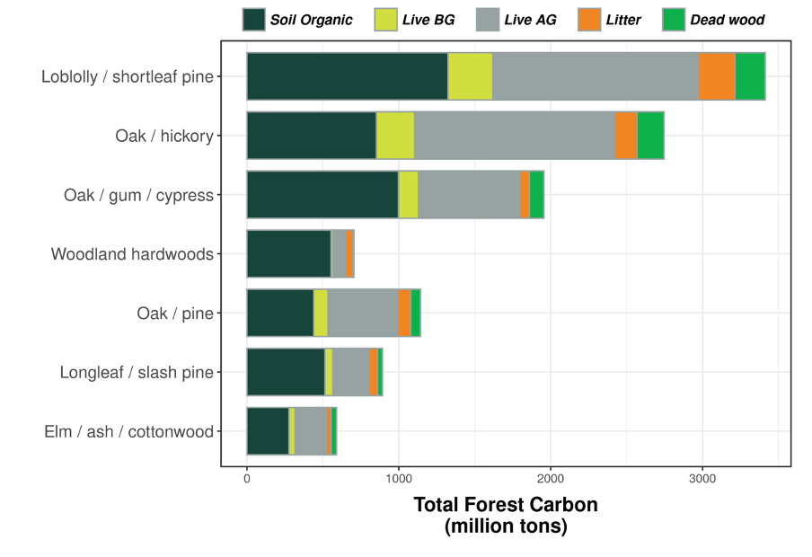812x557 pixels.
Task: Click the Soil Organic legend color swatch
Action: click(254, 20)
